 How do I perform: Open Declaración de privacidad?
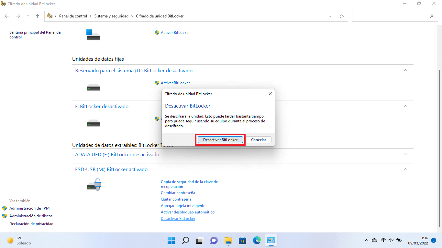(31, 224)
